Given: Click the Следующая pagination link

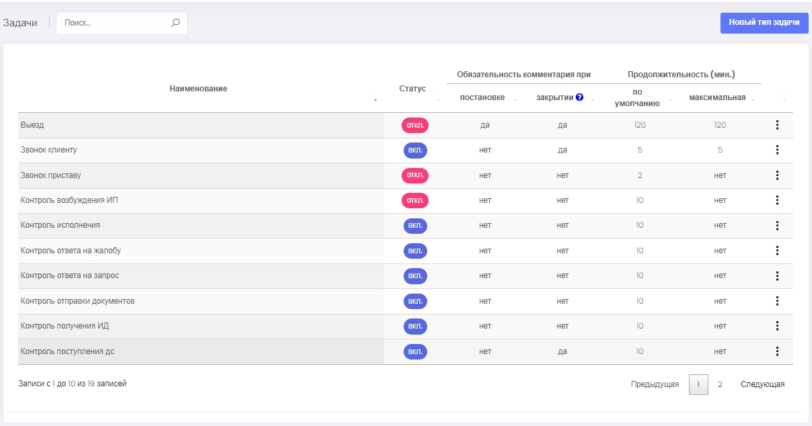Looking at the screenshot, I should [x=762, y=384].
